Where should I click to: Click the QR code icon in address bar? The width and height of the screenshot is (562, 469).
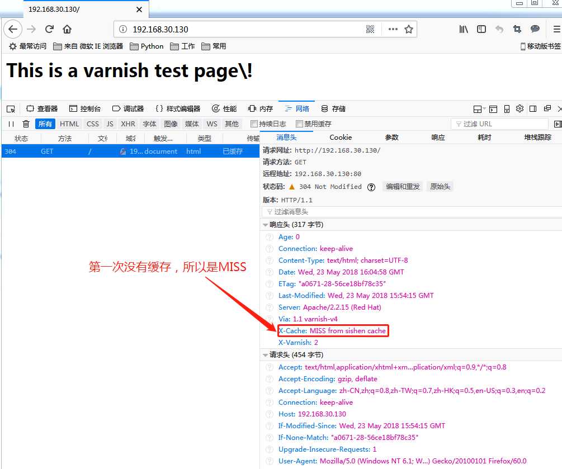click(370, 29)
